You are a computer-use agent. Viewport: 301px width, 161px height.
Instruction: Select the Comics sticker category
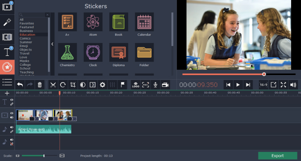(x=25, y=38)
